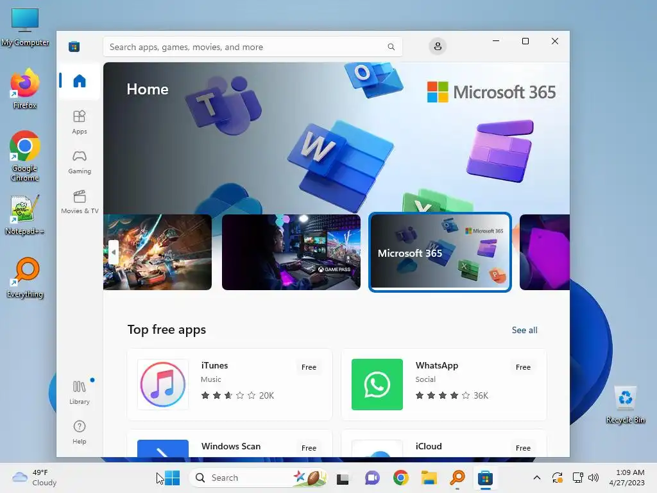657x493 pixels.
Task: Click the iTunes app title
Action: [x=214, y=365]
